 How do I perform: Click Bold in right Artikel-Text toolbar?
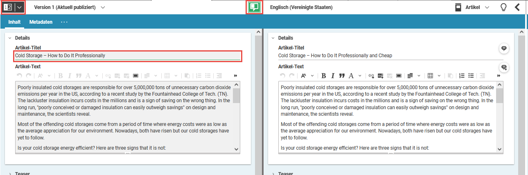324,76
